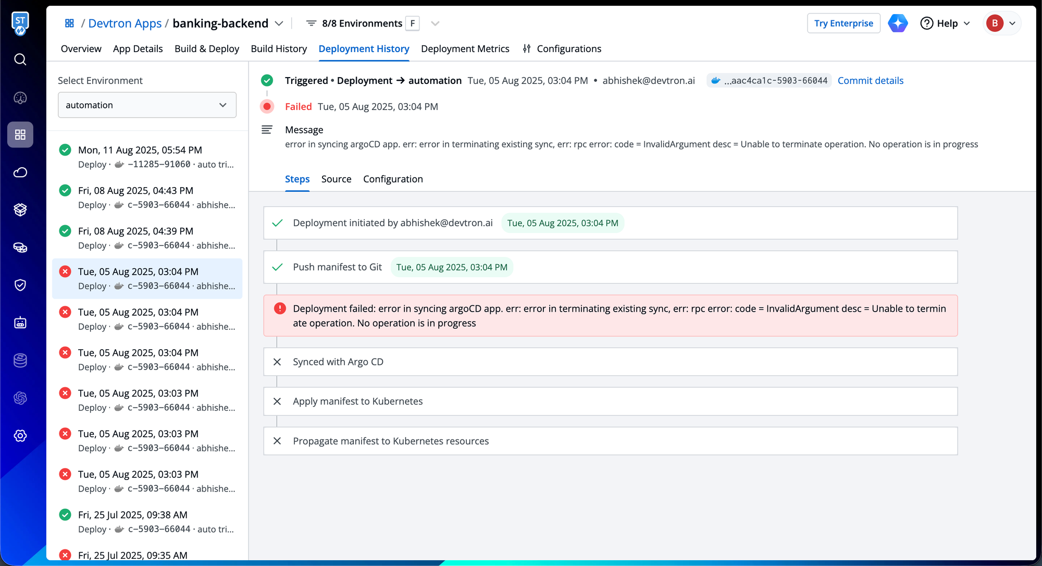Viewport: 1042px width, 566px height.
Task: Open the automation environment dropdown
Action: 147,105
